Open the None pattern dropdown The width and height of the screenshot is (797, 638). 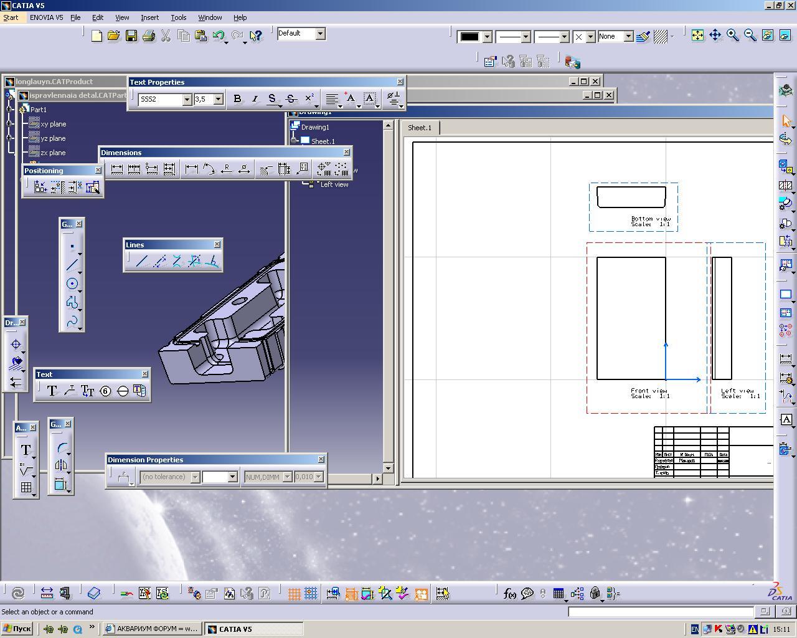(x=628, y=37)
